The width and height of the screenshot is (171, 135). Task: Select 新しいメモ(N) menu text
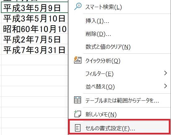101,114
